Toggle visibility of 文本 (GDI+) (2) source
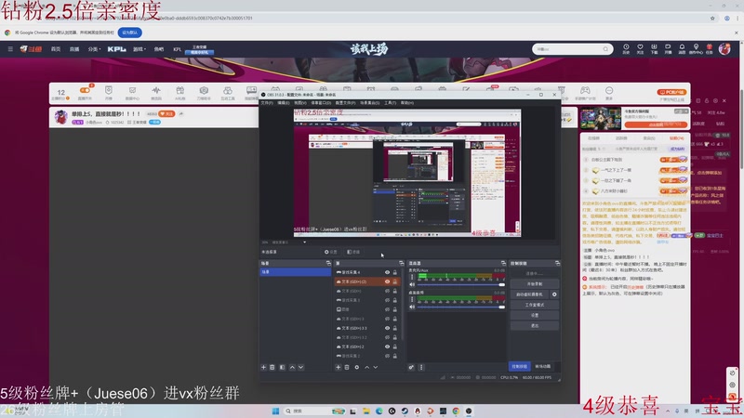Screen dimensions: 744x418 click(387, 281)
